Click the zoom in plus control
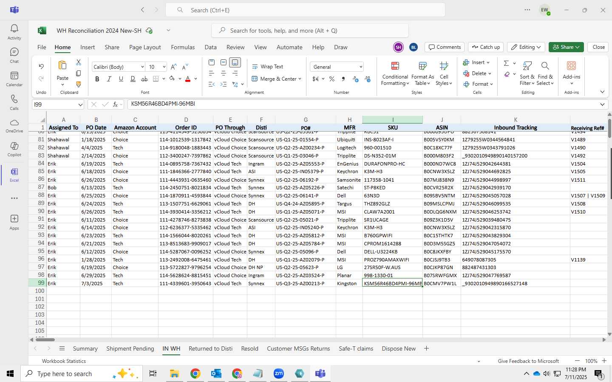The image size is (612, 382). click(604, 361)
